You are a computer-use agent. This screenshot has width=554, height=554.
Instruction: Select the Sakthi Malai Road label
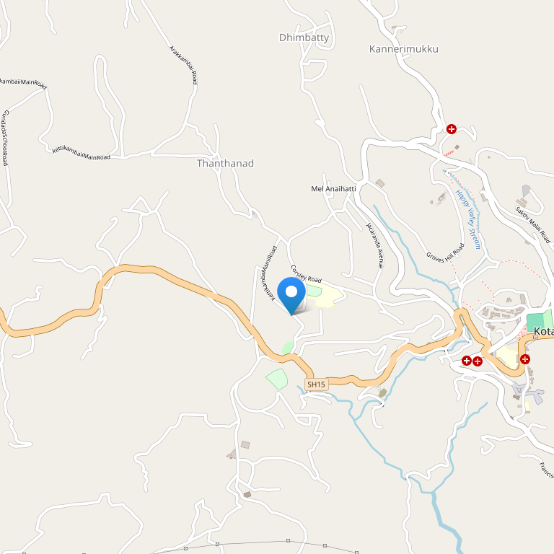[x=533, y=225]
